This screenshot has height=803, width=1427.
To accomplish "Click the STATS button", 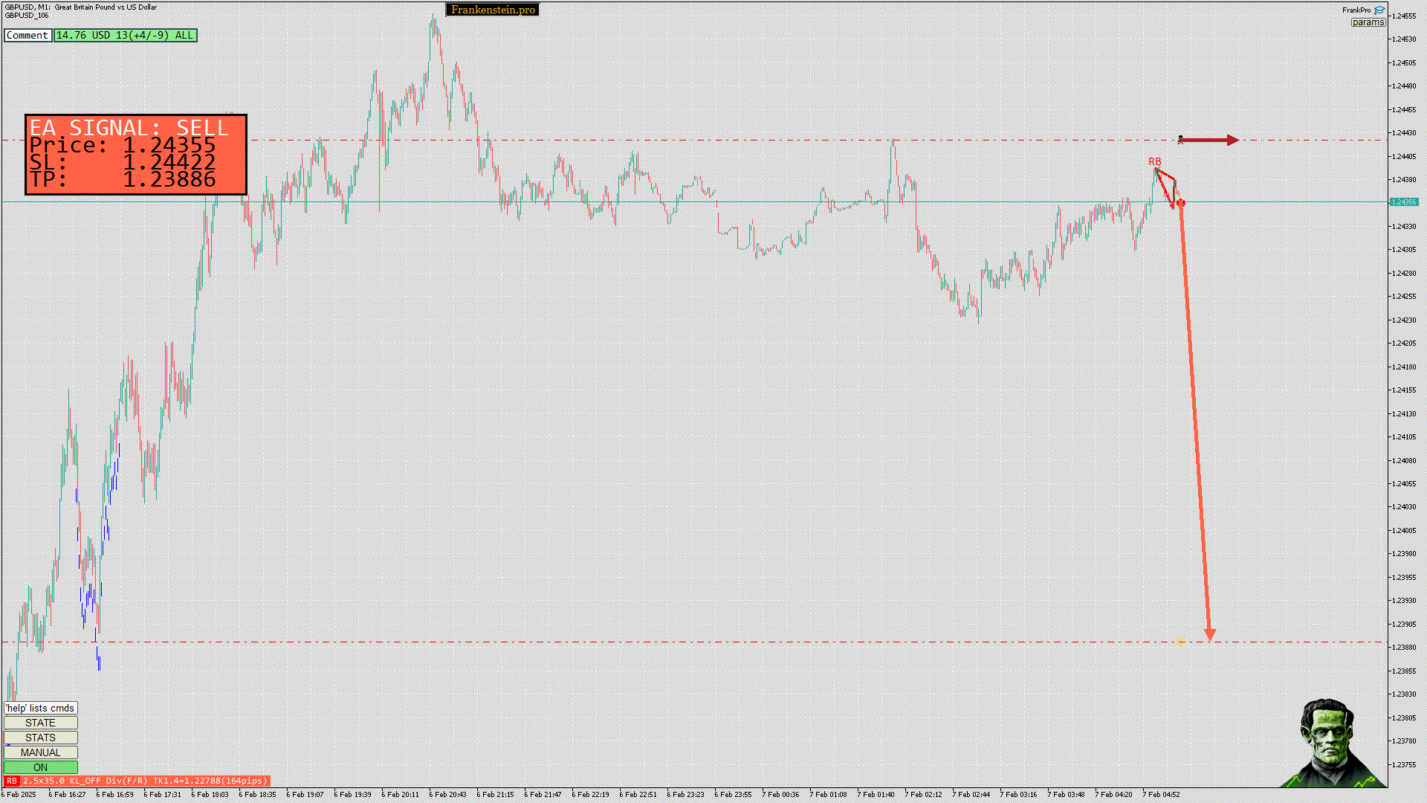I will (40, 738).
